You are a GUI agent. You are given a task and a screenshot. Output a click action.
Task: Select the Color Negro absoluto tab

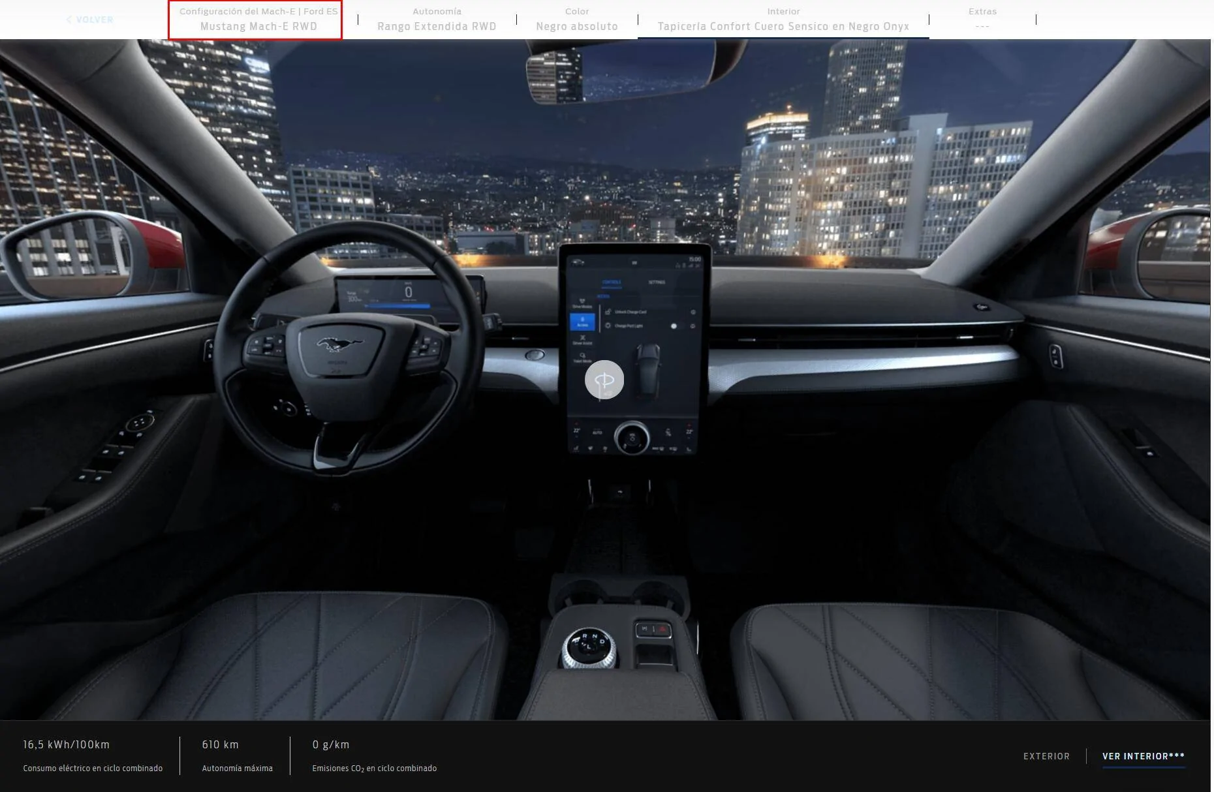[x=577, y=20]
